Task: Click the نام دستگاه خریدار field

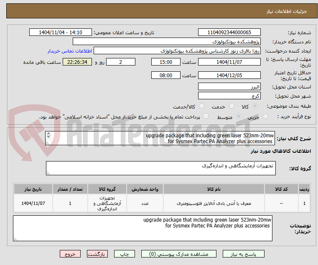Action: pyautogui.click(x=166, y=42)
